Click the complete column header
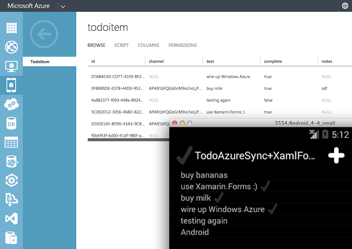The width and height of the screenshot is (352, 249). [x=289, y=61]
